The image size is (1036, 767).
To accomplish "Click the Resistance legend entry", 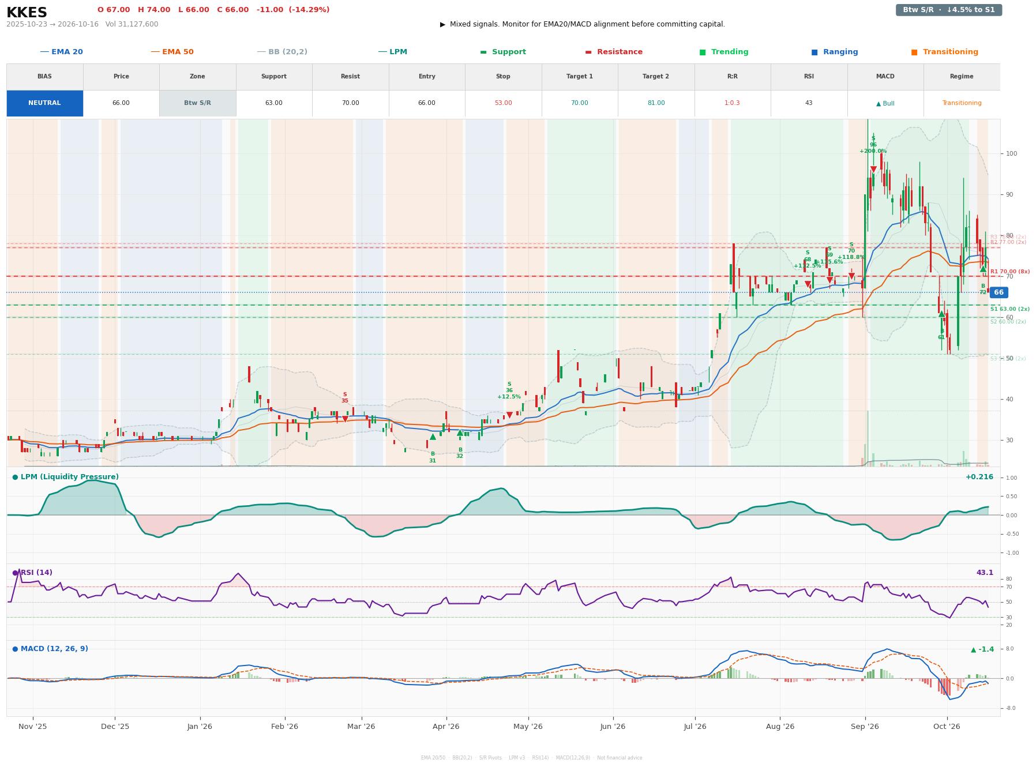I will (614, 52).
